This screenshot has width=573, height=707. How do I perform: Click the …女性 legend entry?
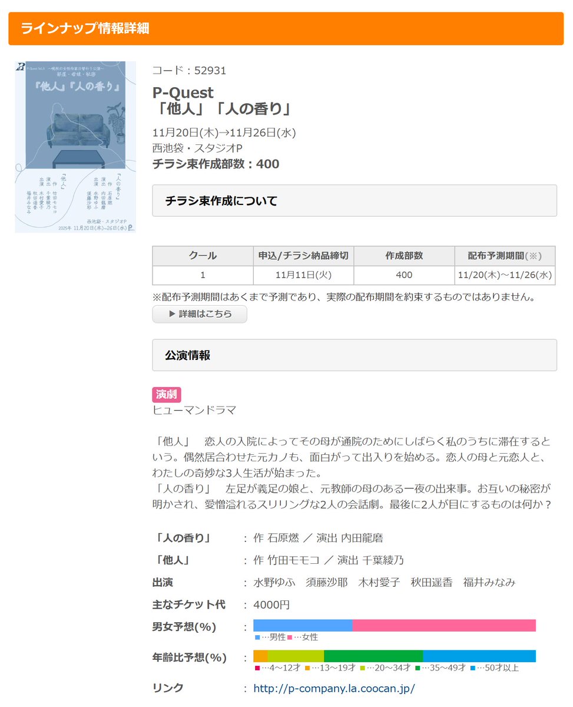tap(303, 637)
